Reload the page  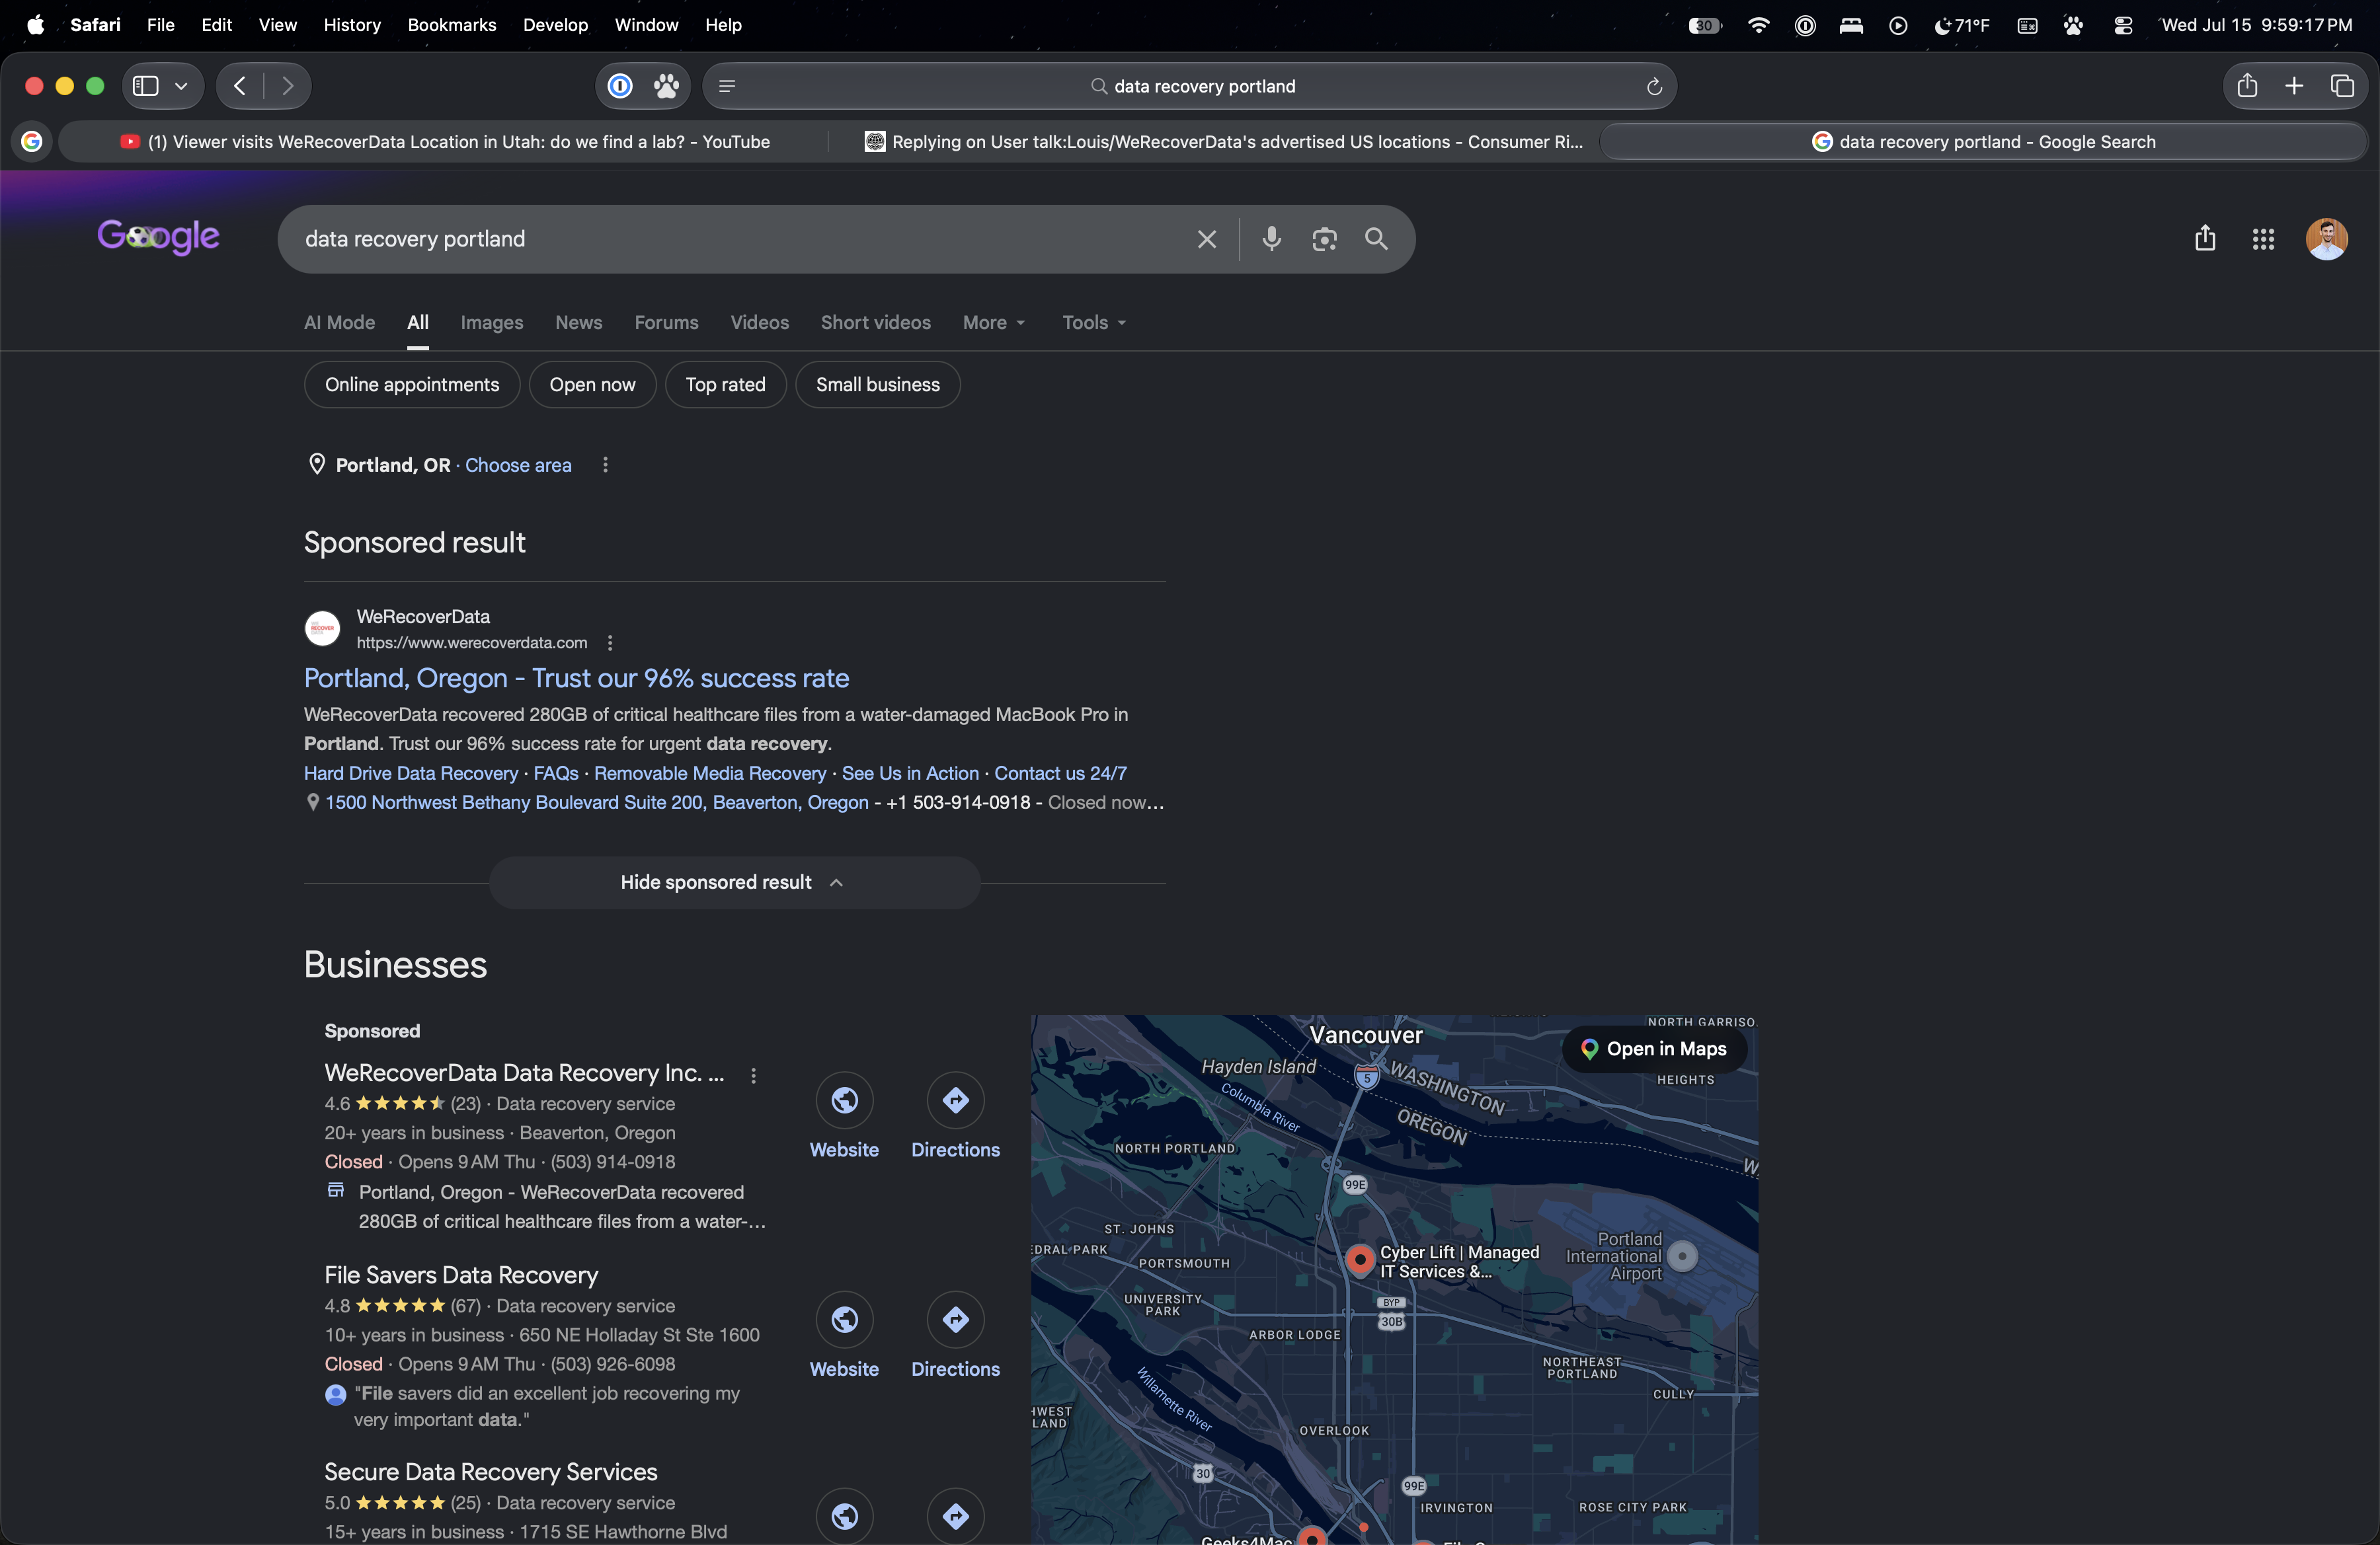[x=1654, y=87]
